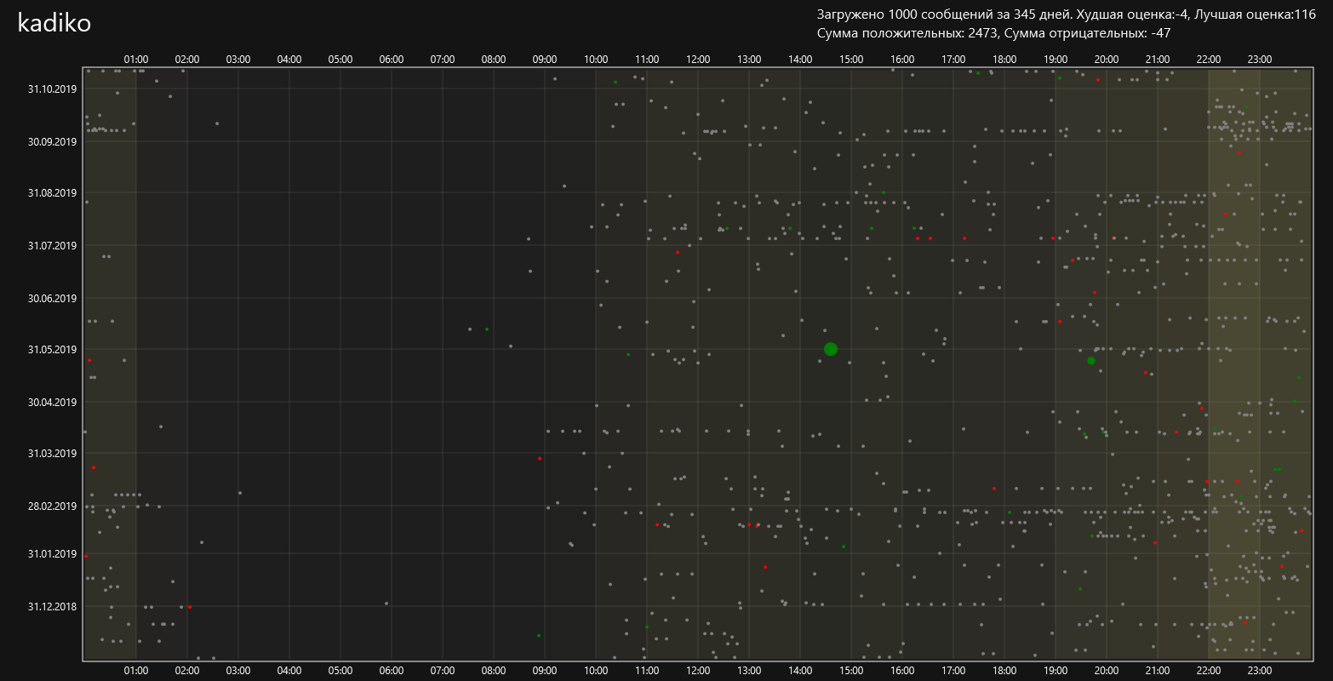Click the 23:00 label on the top axis
Viewport: 1333px width, 681px height.
click(1260, 60)
